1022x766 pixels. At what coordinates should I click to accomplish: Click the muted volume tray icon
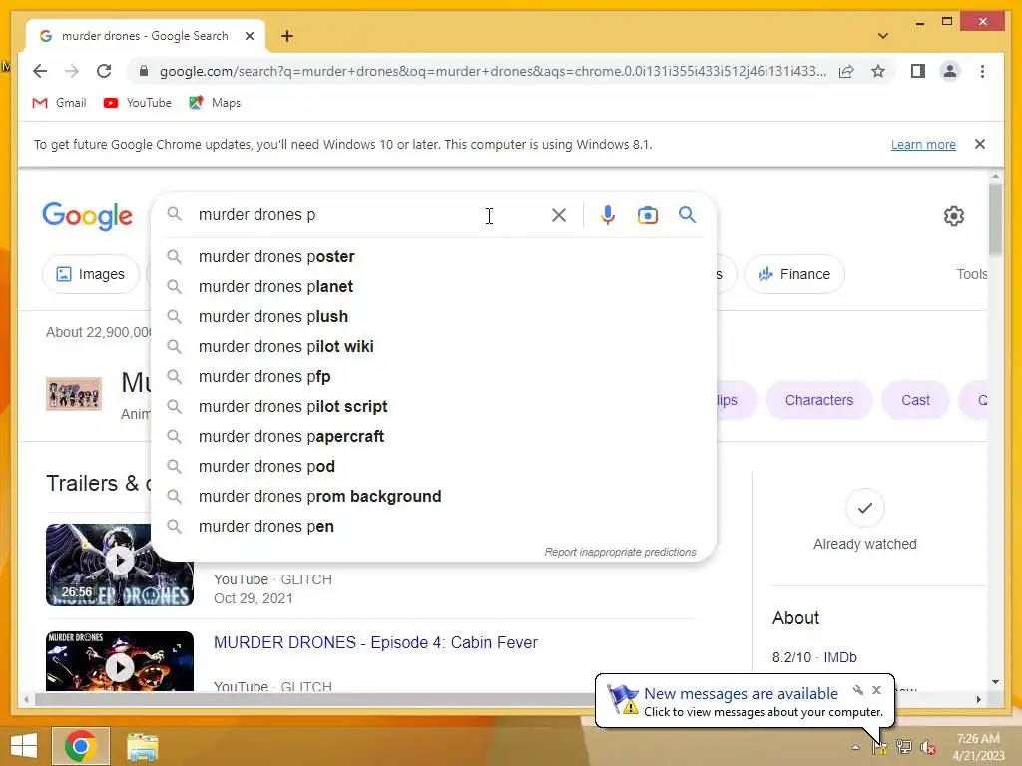[x=928, y=747]
